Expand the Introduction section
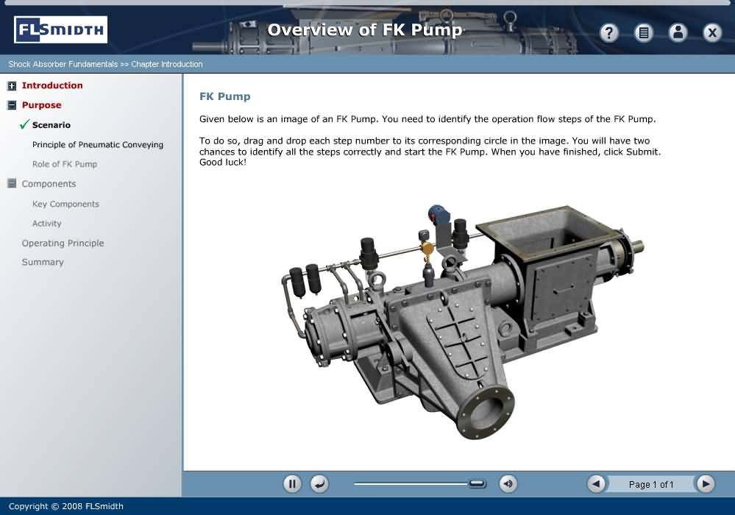Image resolution: width=735 pixels, height=515 pixels. pyautogui.click(x=12, y=86)
